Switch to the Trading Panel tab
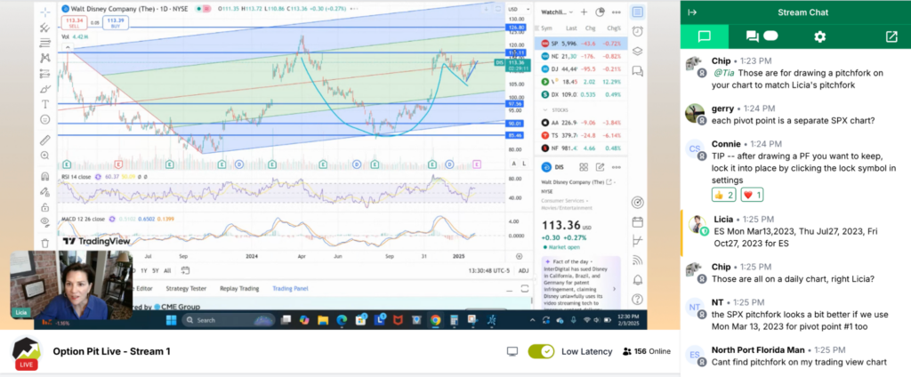The image size is (911, 377). [x=291, y=288]
